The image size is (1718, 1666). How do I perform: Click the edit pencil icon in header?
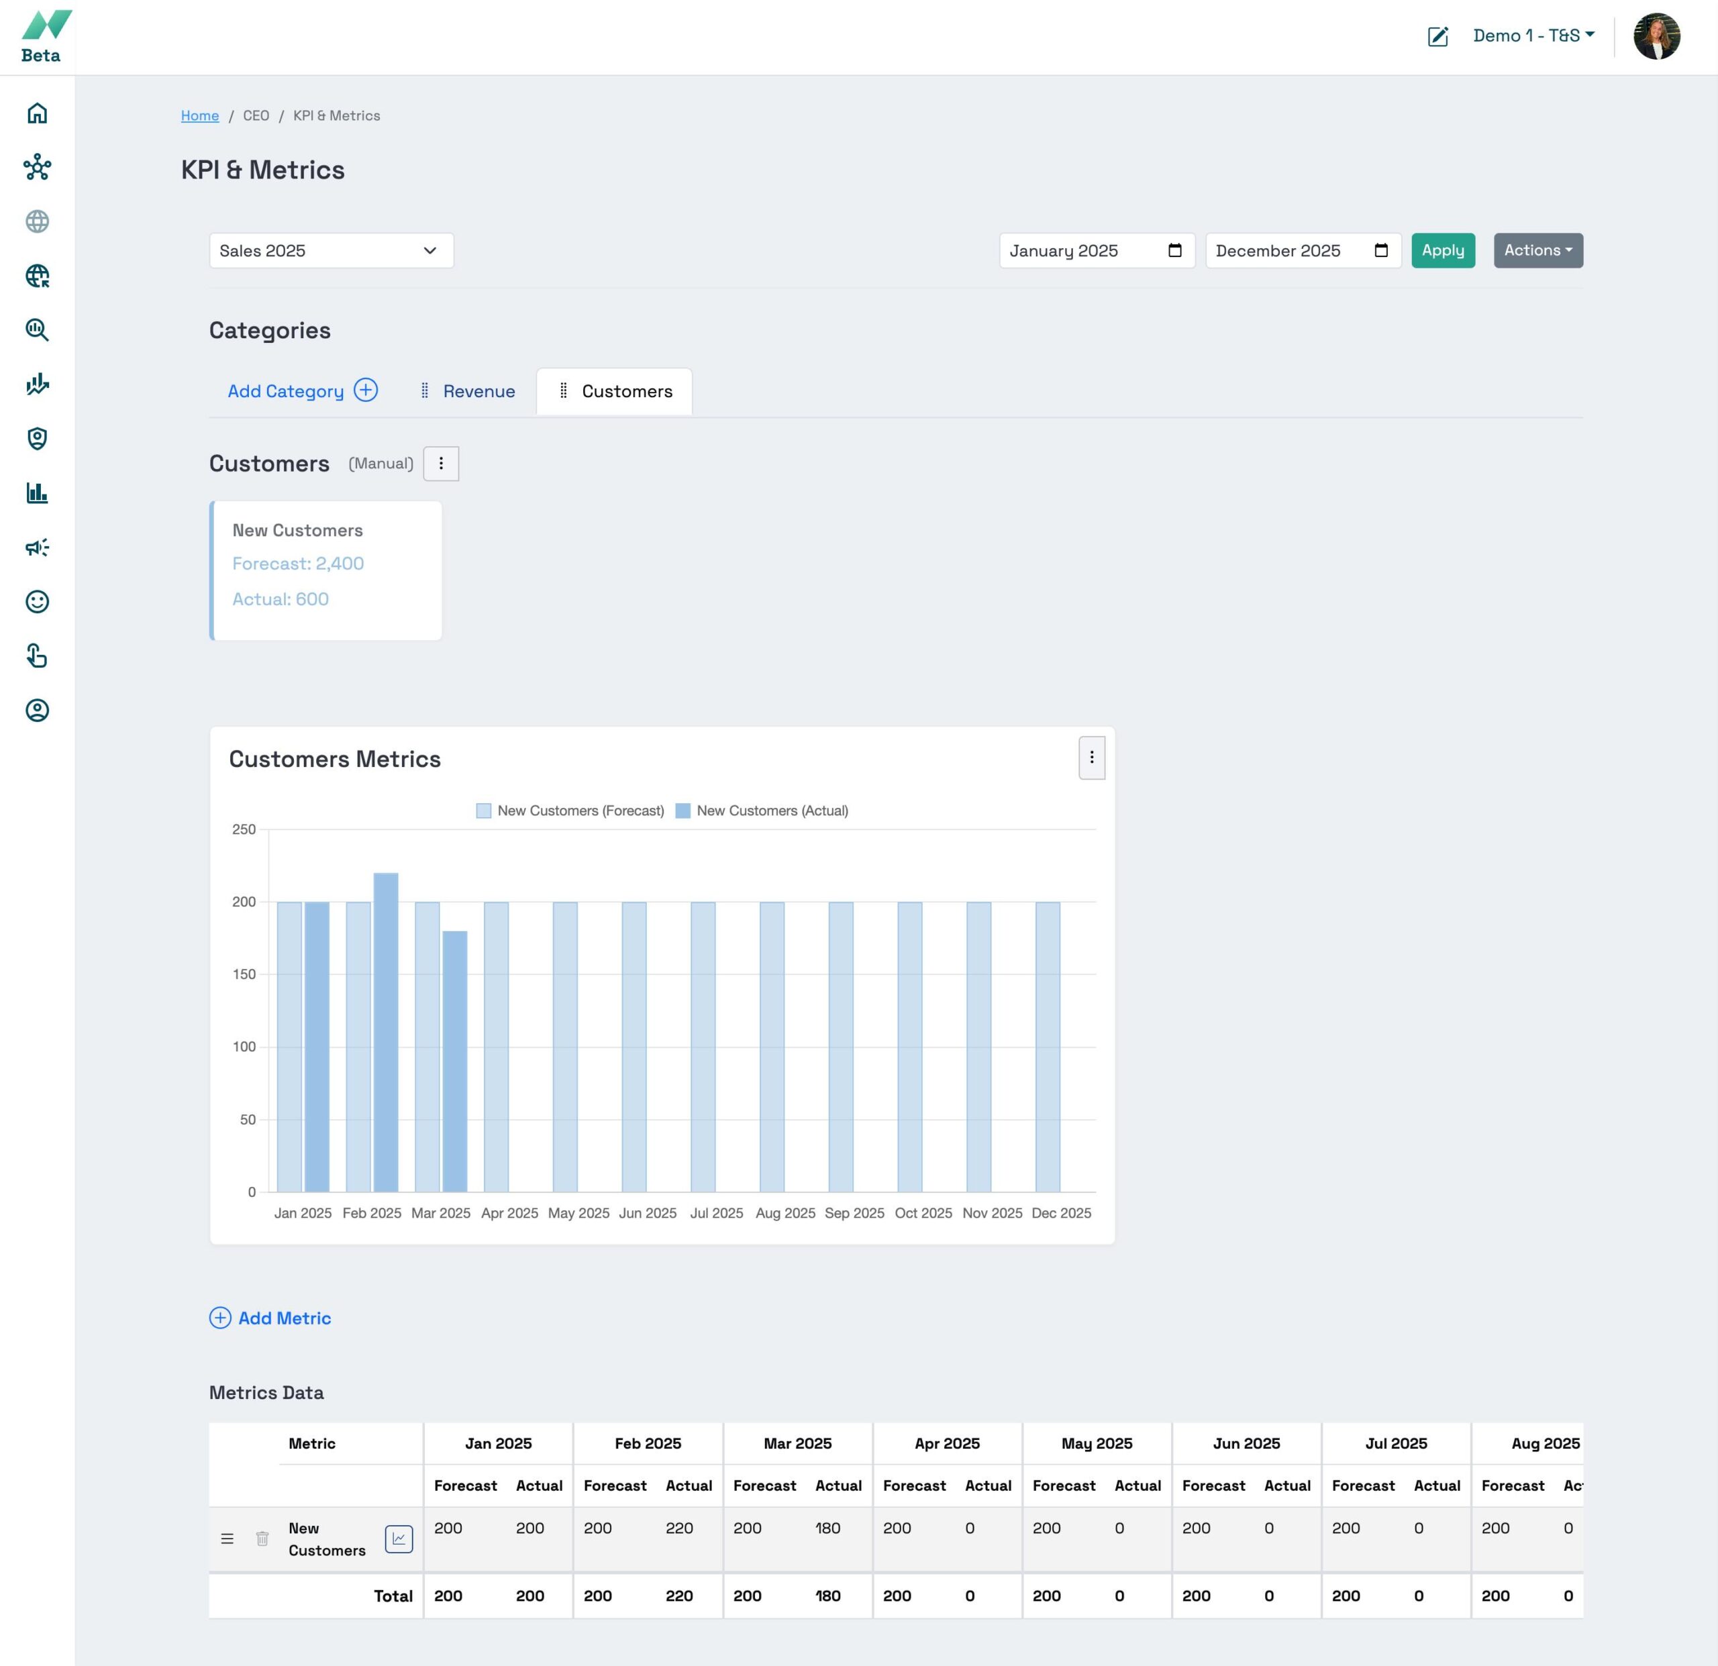(1437, 36)
